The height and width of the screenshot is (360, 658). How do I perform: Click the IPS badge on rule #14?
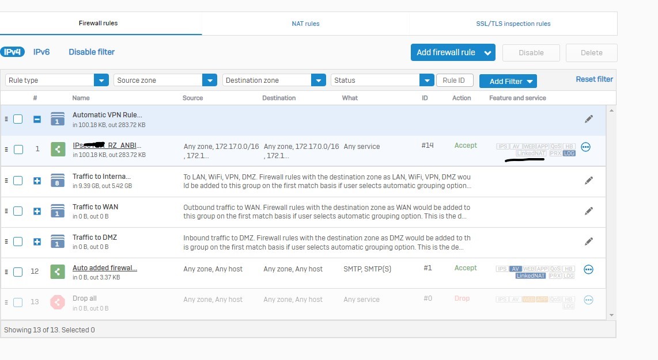coord(503,147)
